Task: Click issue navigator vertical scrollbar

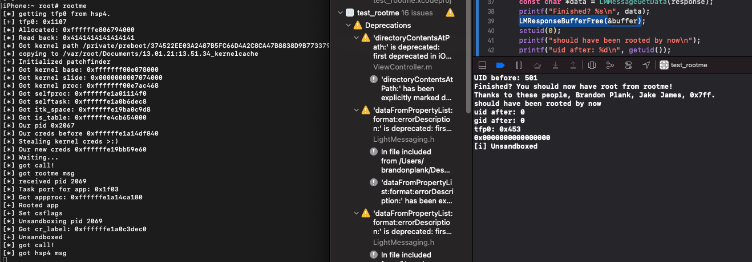Action: 469,57
